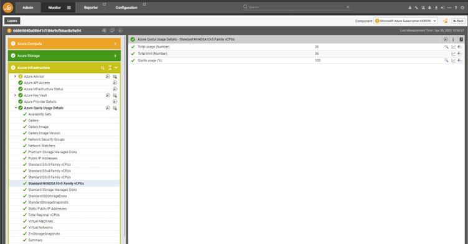The width and height of the screenshot is (468, 244).
Task: Expand the Azure Storage layer
Action: [x=115, y=56]
